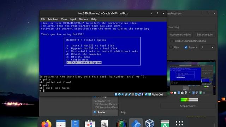
Task: Click the 'Right Ctrl' host key label
Action: click(x=157, y=95)
